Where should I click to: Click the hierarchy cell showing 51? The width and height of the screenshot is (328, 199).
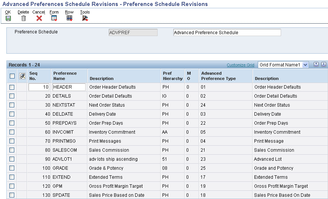click(173, 159)
